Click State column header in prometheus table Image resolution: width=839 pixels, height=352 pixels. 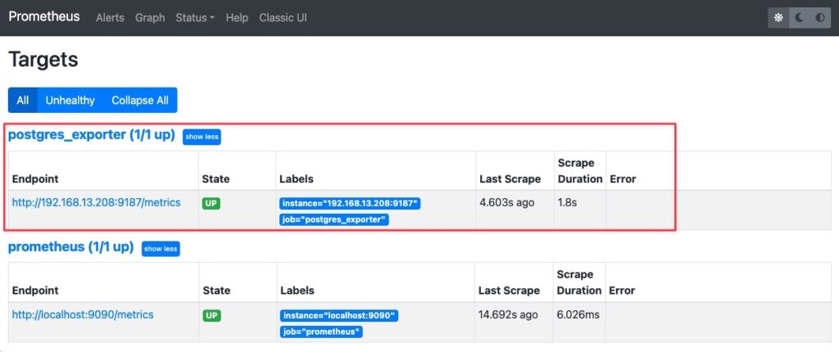(x=216, y=291)
